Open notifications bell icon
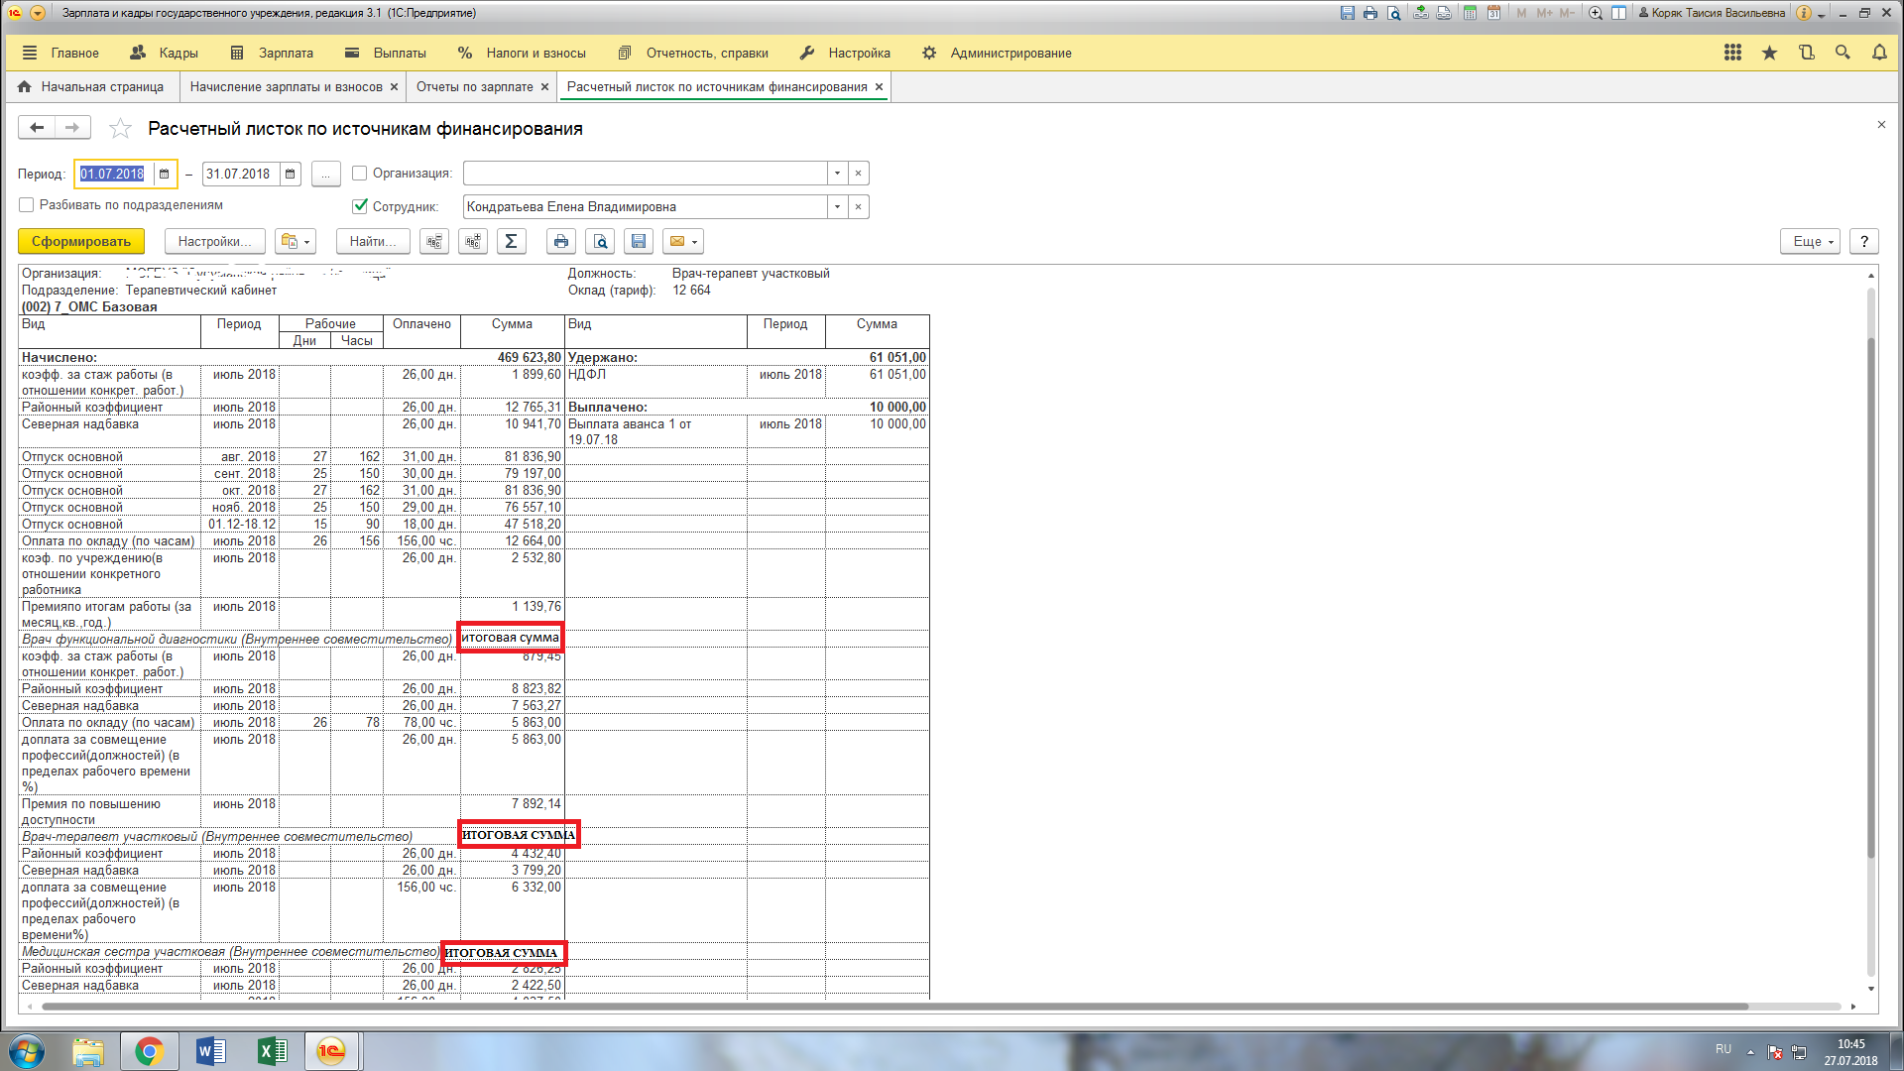Screen dimensions: 1904x1071 (1878, 53)
